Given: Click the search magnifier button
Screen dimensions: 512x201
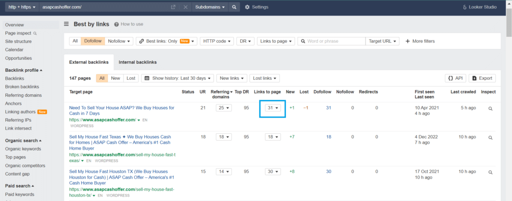Looking at the screenshot, I should point(234,7).
